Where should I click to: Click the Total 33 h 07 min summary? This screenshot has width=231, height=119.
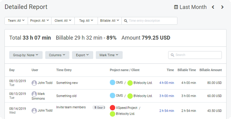click(x=30, y=38)
